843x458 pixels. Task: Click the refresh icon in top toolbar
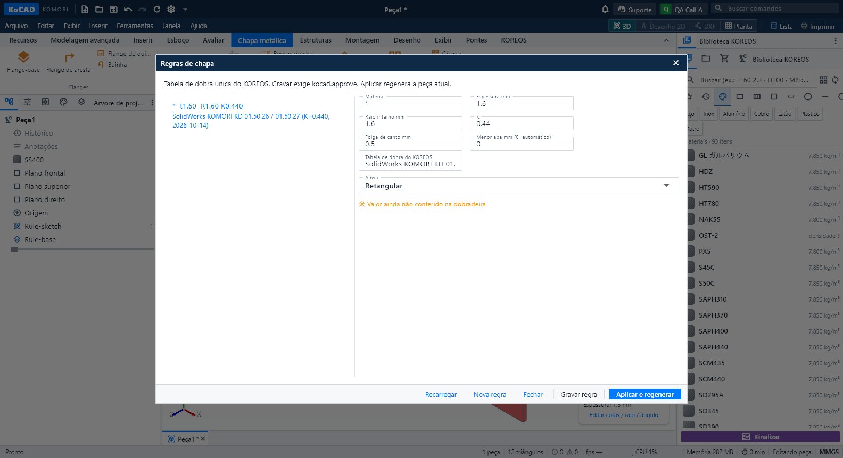click(156, 9)
